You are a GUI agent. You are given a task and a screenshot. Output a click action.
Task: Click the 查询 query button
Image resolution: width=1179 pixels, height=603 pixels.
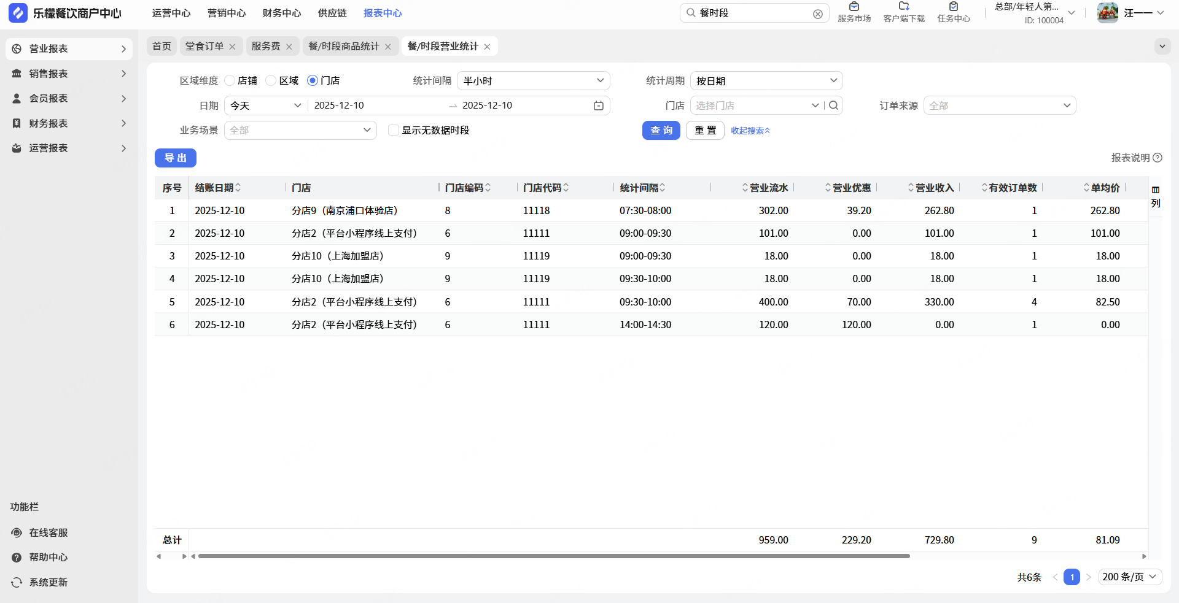coord(661,130)
